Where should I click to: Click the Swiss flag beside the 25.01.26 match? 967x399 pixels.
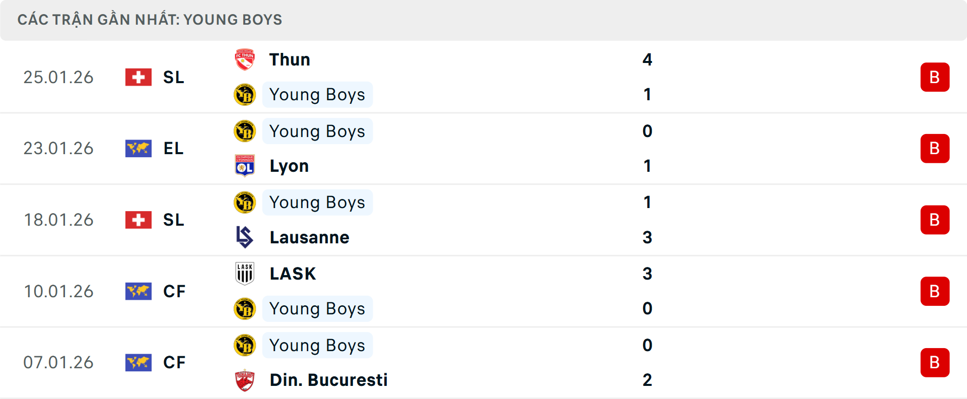tap(139, 77)
